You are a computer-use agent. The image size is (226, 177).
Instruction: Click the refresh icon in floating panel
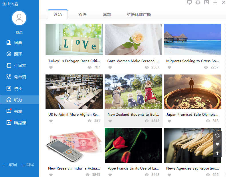point(217,135)
